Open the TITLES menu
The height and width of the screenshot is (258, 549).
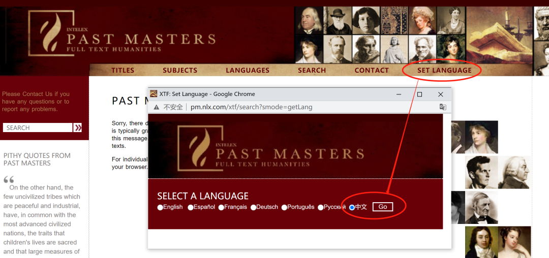click(123, 70)
